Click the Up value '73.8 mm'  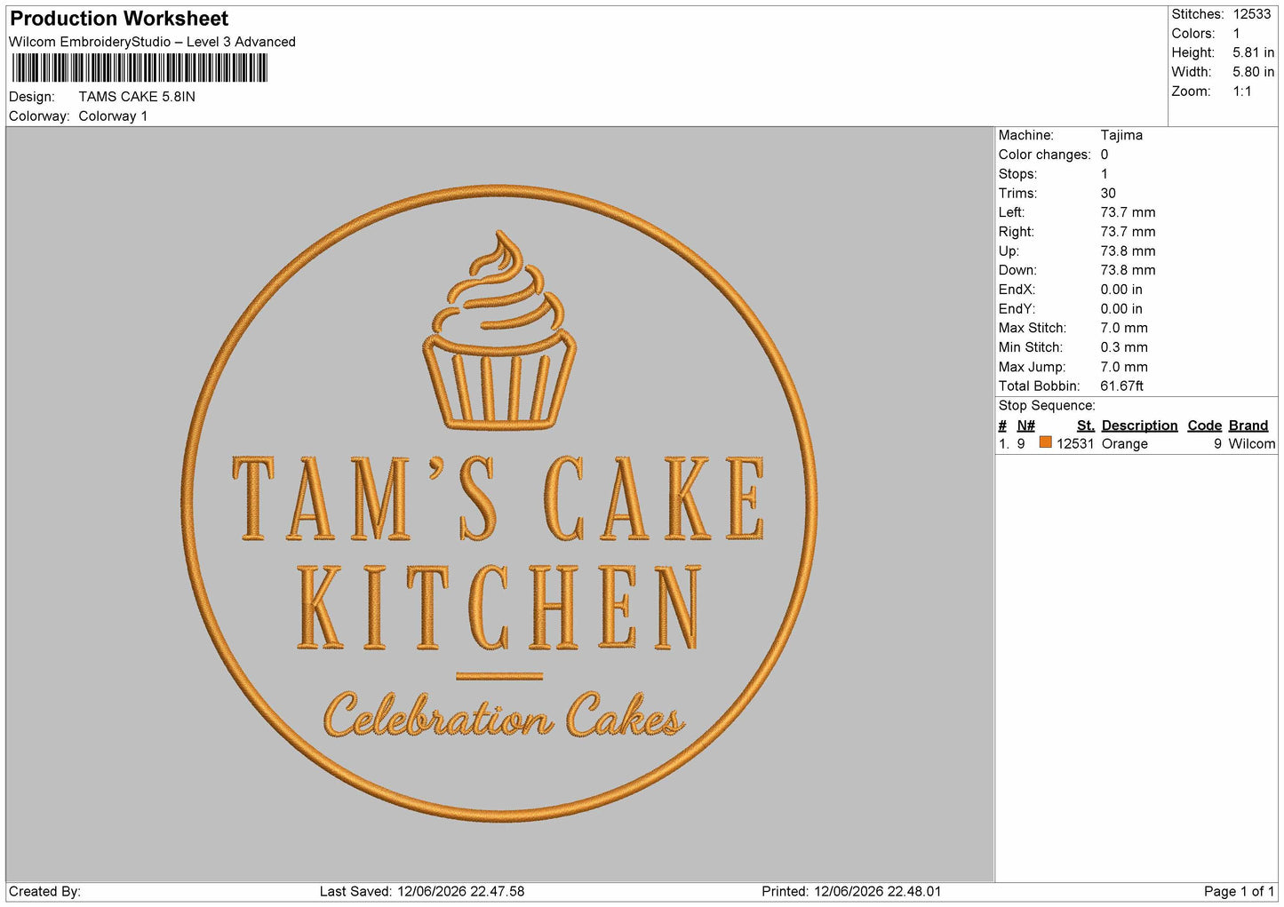pos(1128,251)
